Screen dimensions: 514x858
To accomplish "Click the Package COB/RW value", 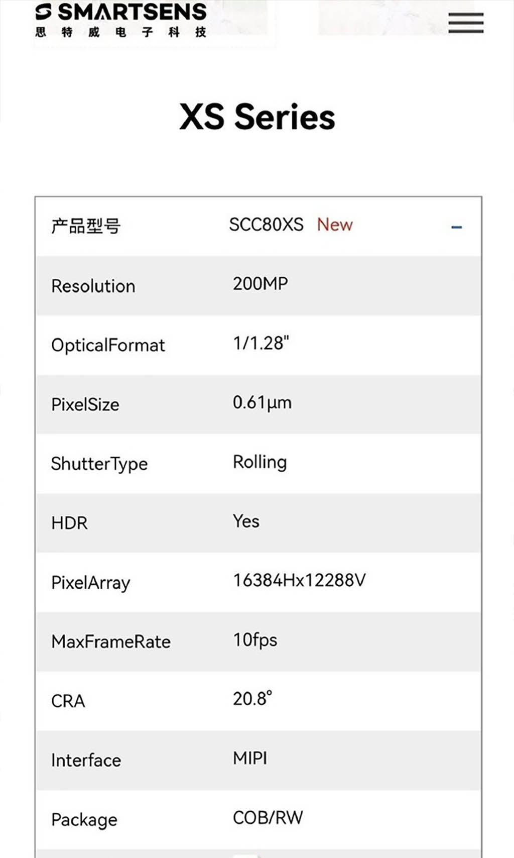I will pyautogui.click(x=268, y=817).
